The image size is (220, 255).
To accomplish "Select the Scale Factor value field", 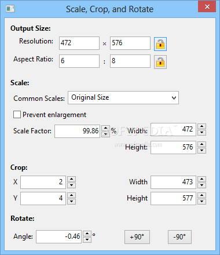I will [x=77, y=131].
